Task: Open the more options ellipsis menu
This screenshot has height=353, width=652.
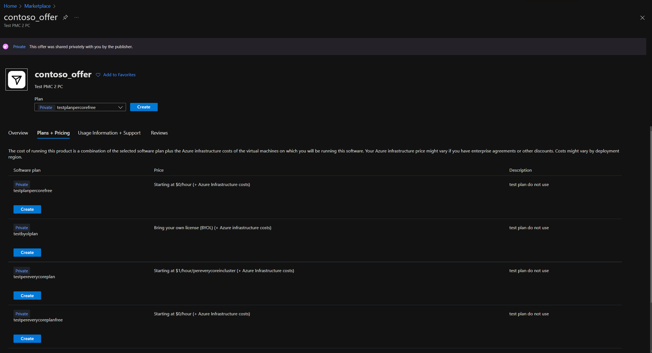Action: coord(77,17)
